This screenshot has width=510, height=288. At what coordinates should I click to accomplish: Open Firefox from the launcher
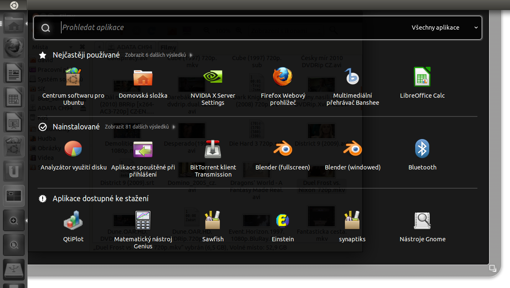pyautogui.click(x=14, y=48)
